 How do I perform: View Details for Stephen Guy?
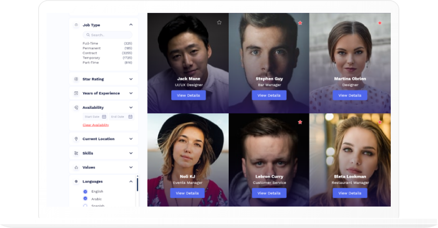coord(269,95)
